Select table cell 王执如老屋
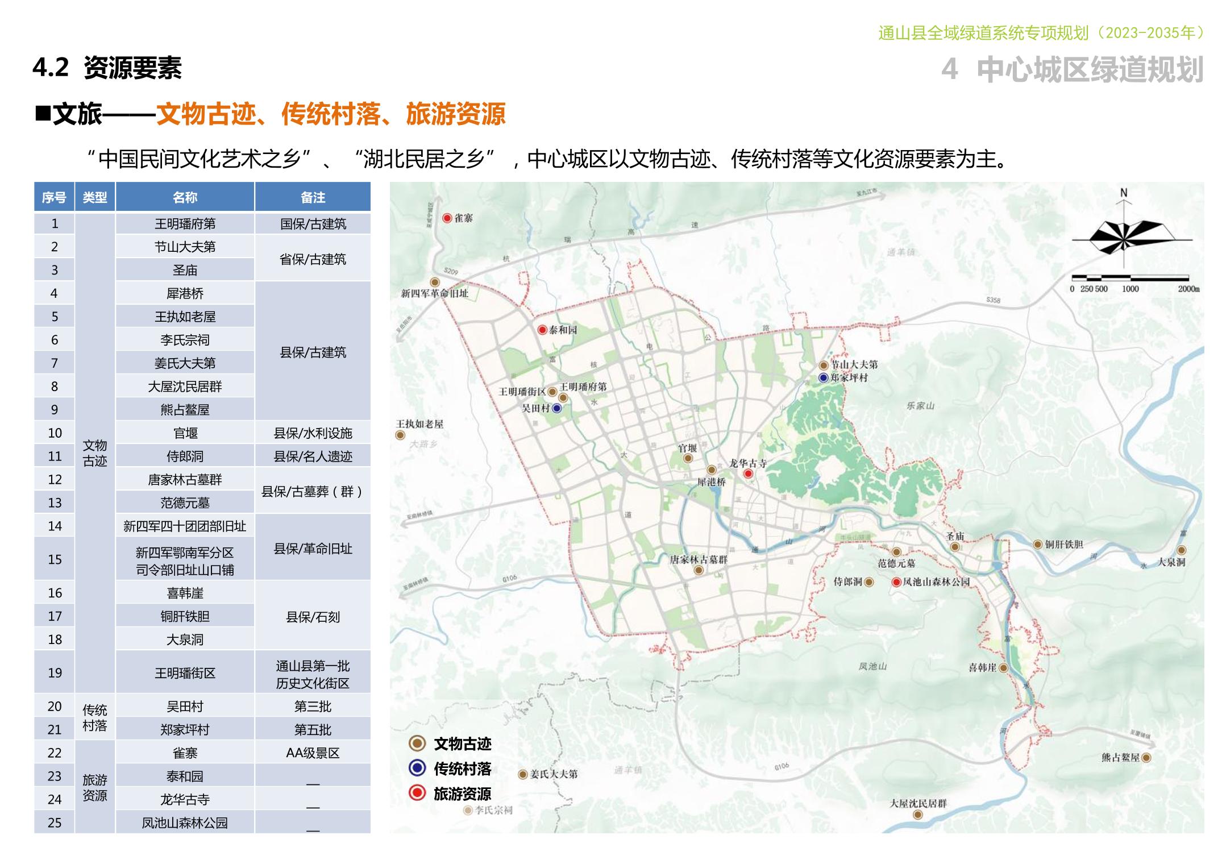The width and height of the screenshot is (1222, 864). pos(185,317)
